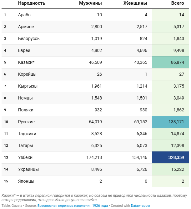Screen dimensions: 191x209
Task: Click the Арабы row label
Action: pyautogui.click(x=25, y=15)
